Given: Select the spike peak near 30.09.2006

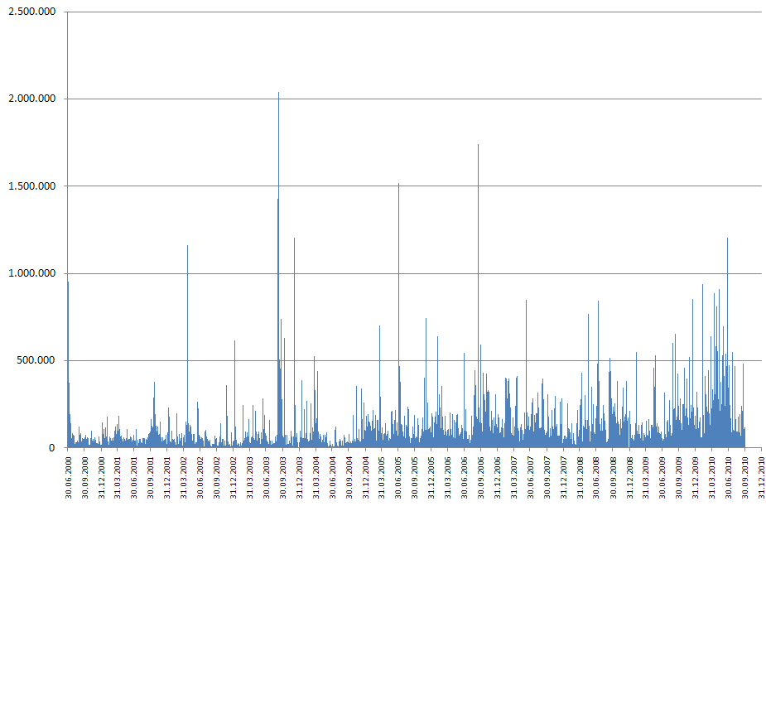Looking at the screenshot, I should [478, 147].
